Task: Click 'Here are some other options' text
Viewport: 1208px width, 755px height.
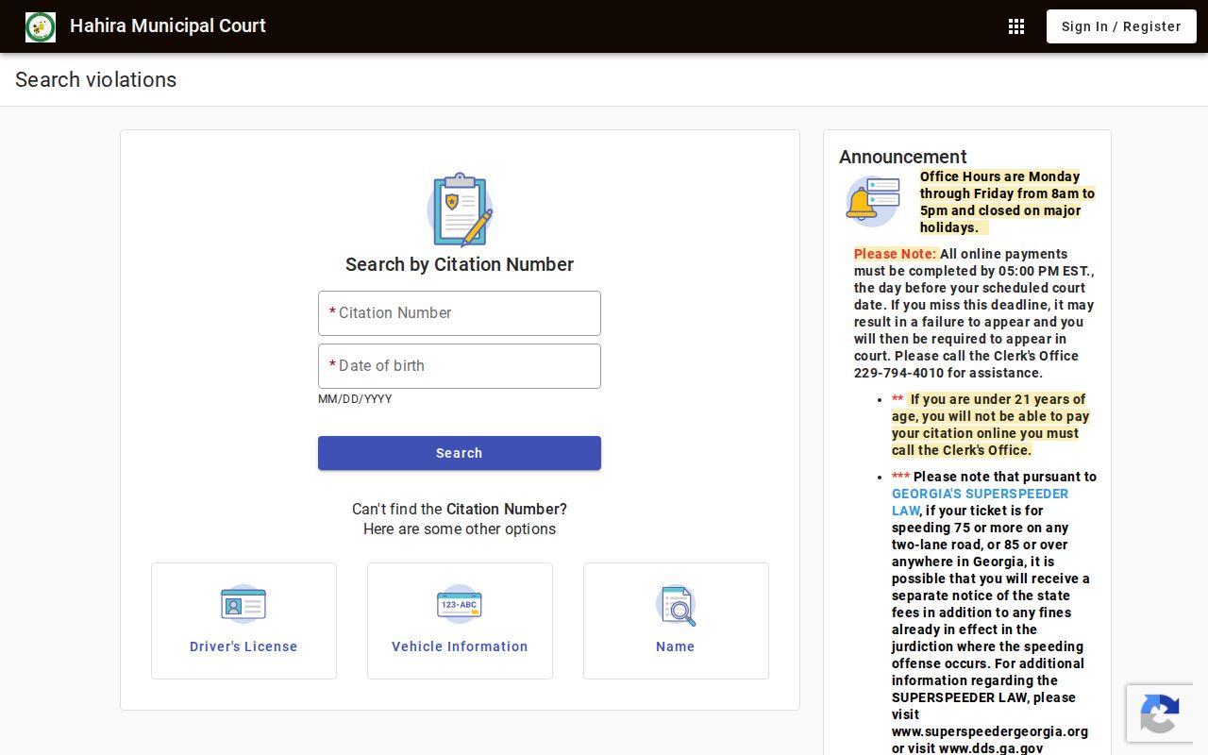Action: (460, 528)
